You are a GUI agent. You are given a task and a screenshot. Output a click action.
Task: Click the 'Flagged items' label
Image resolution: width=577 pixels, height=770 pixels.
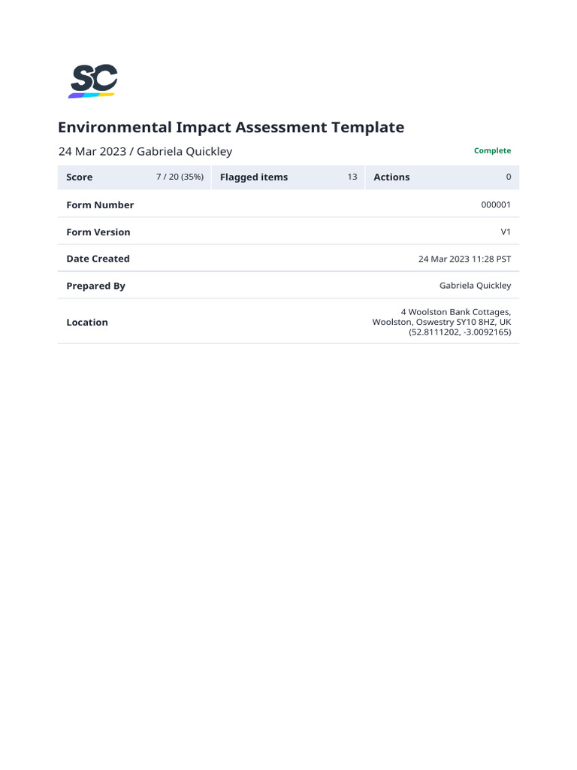pos(254,177)
